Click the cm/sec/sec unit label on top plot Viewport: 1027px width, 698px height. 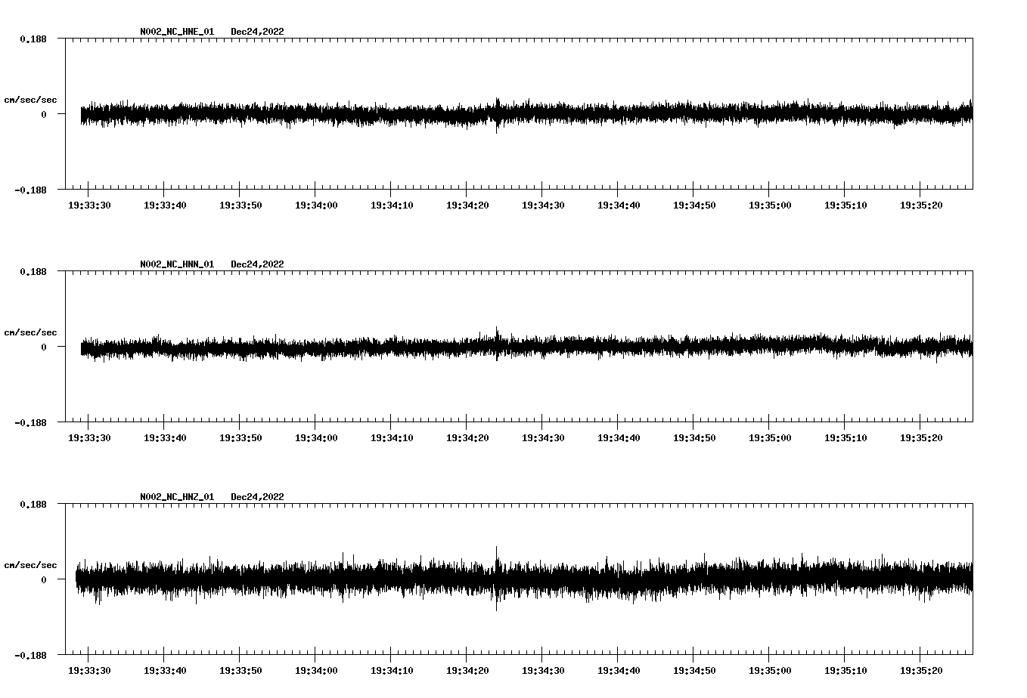pos(31,99)
